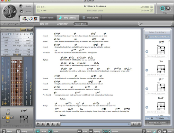Click the import audio file icon
174x133 pixels.
38,124
